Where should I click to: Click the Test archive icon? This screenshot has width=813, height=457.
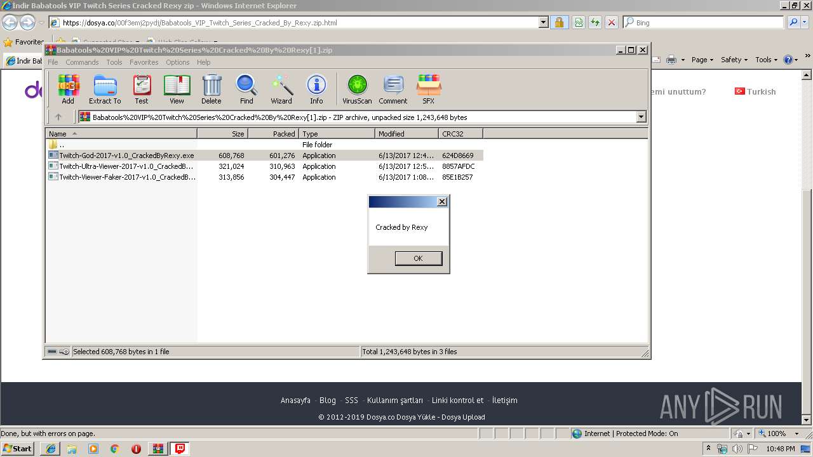click(x=141, y=89)
